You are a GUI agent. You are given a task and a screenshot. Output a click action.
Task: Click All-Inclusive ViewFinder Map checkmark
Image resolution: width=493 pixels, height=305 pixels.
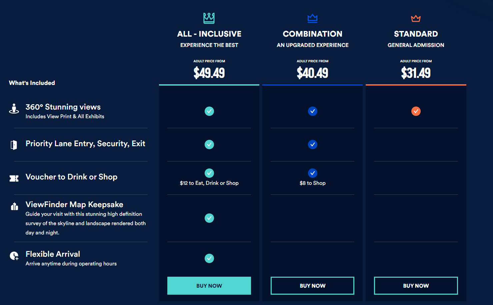(209, 218)
